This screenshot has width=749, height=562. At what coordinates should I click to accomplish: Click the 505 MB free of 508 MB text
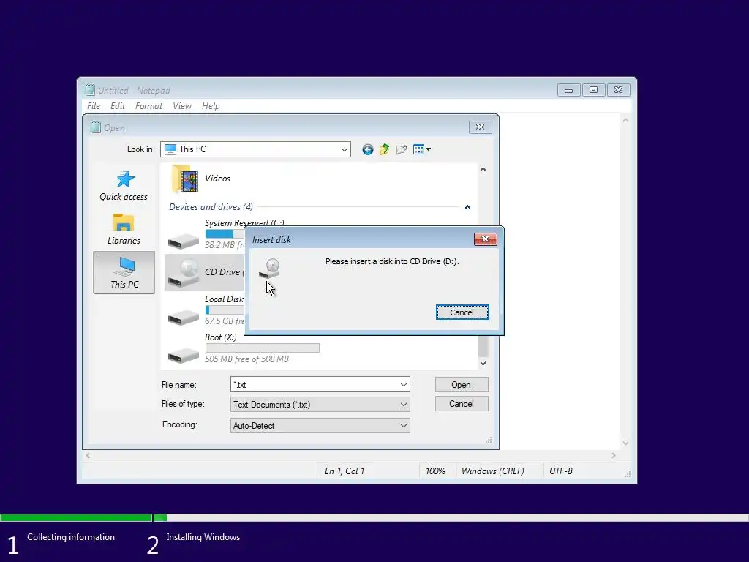247,359
